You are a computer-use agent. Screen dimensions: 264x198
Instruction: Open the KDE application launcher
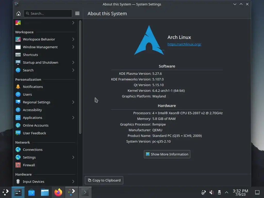tap(6, 192)
